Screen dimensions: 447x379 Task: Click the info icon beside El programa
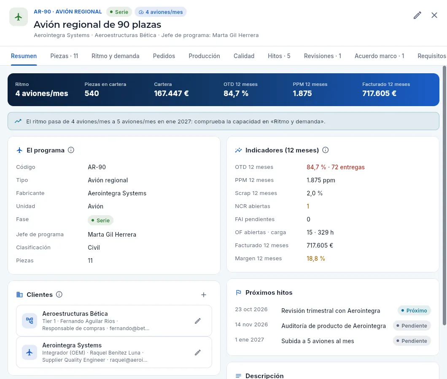[71, 150]
